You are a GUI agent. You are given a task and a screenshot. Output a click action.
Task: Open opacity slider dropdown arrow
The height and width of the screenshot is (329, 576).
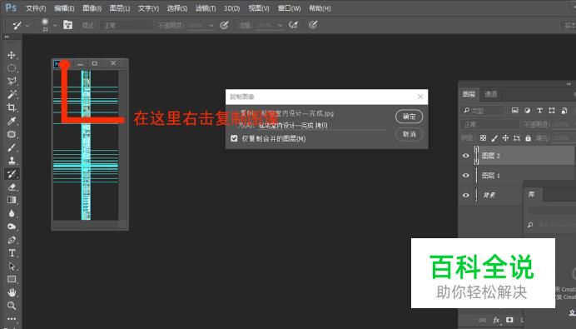[211, 25]
